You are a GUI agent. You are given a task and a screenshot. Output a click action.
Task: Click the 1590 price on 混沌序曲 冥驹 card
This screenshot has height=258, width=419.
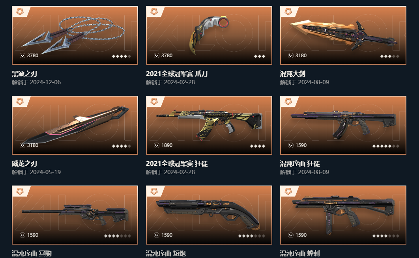[33, 235]
